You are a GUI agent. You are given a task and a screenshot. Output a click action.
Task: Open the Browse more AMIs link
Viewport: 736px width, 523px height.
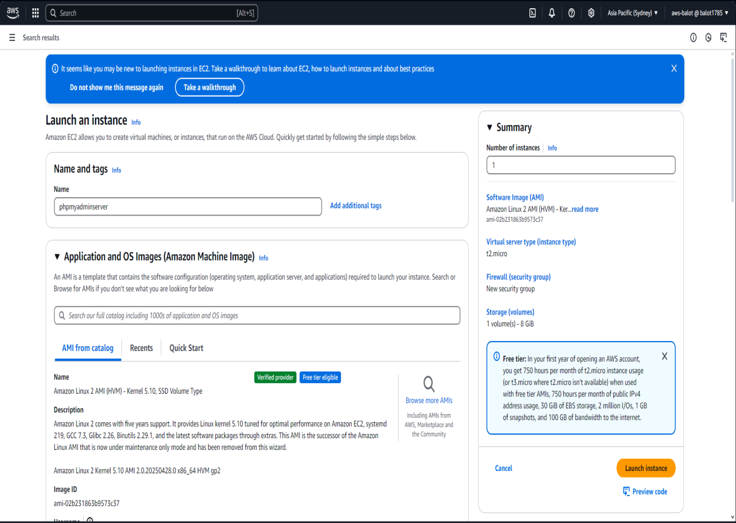coord(429,400)
